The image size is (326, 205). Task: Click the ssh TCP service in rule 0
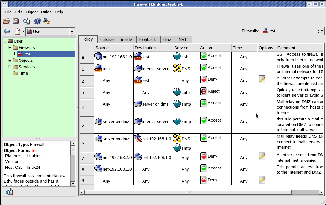181,57
